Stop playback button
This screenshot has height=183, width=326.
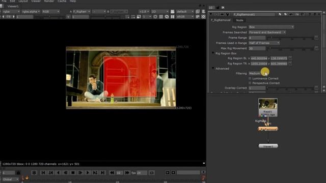click(73, 173)
